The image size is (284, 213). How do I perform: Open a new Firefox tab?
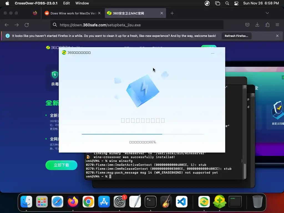tap(172, 13)
